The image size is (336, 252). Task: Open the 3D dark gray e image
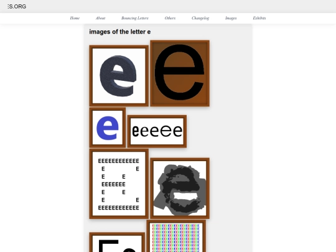pyautogui.click(x=119, y=76)
